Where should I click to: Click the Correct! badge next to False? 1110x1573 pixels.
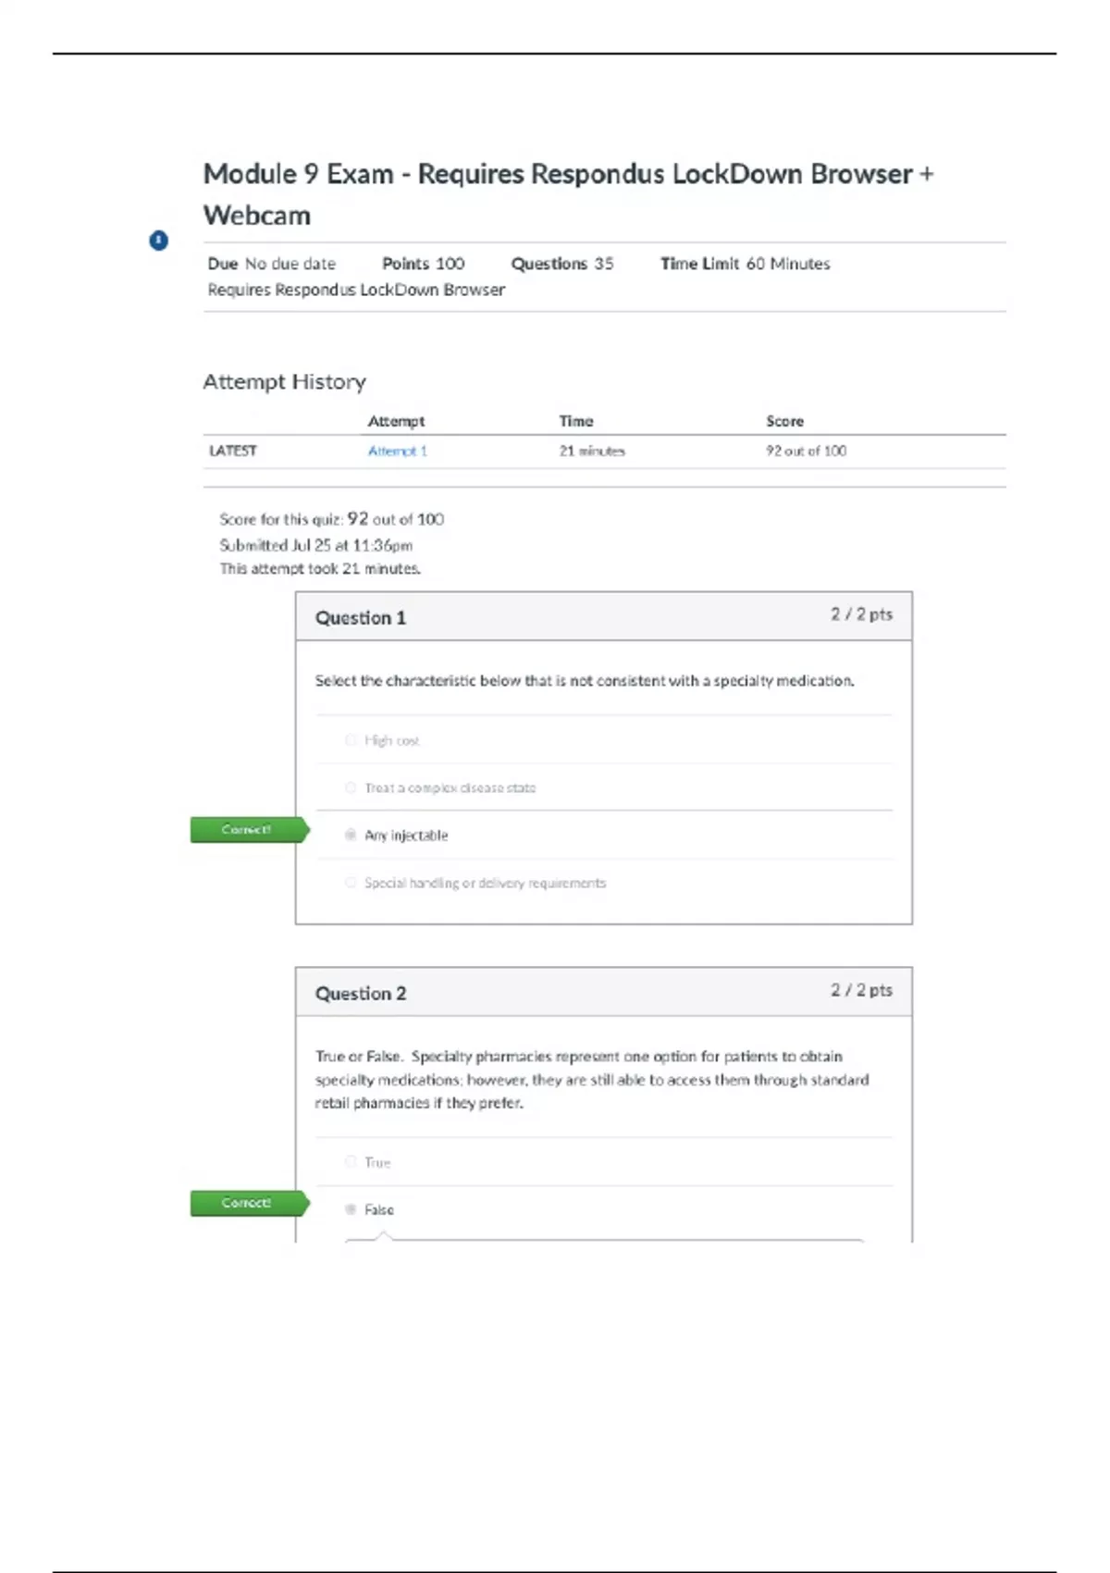click(247, 1203)
